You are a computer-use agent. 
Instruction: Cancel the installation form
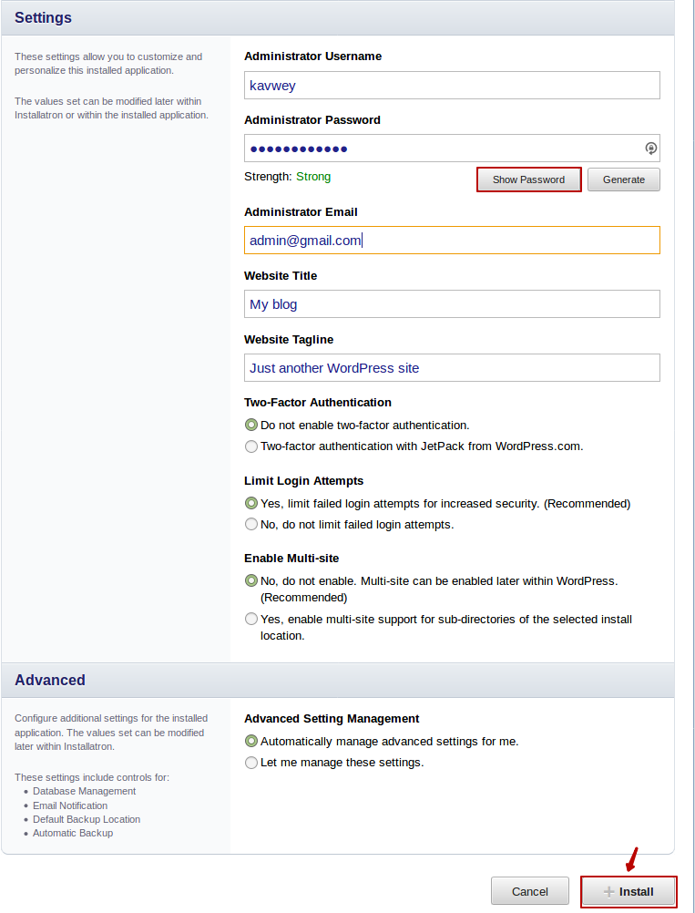530,891
